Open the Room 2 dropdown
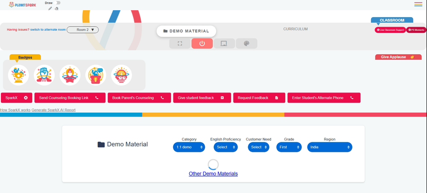Viewport: 427px width, 193px height. tap(82, 29)
